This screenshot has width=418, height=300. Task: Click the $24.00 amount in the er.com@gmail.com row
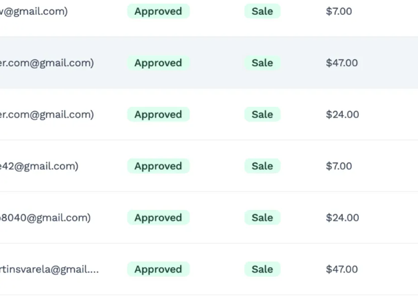[x=342, y=115]
